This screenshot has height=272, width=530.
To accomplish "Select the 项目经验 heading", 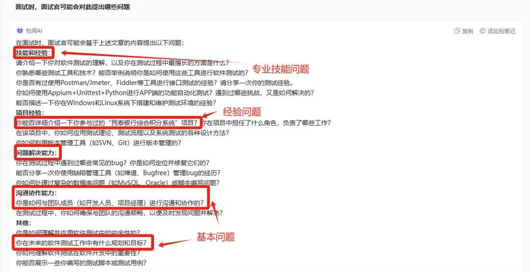I will point(30,113).
